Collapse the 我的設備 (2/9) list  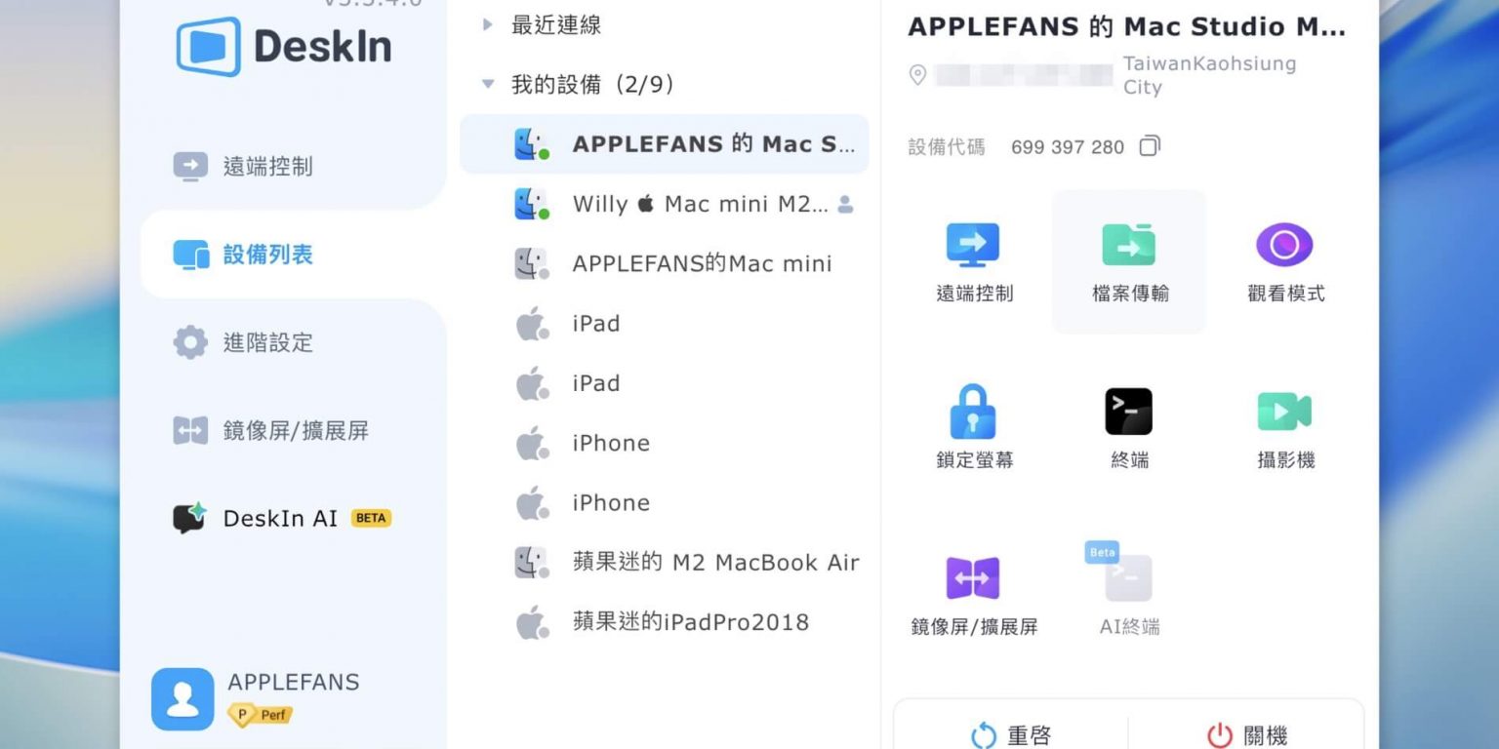[488, 85]
